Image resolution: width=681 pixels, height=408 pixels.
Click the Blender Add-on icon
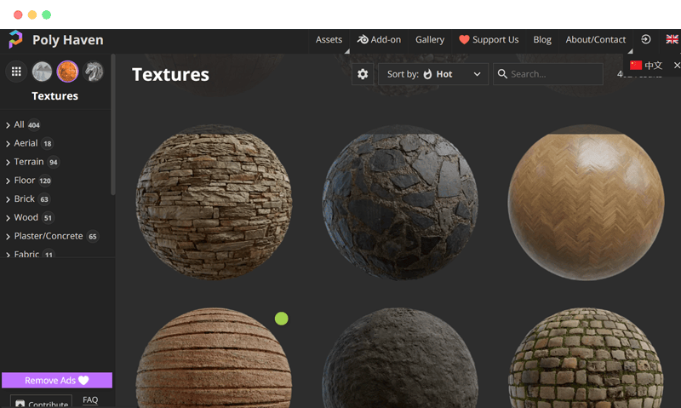pos(363,39)
